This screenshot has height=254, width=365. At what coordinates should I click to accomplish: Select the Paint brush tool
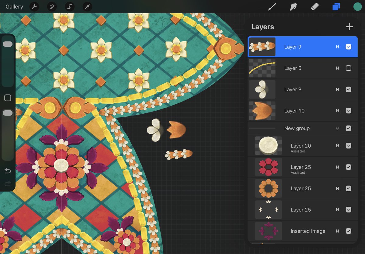(272, 7)
